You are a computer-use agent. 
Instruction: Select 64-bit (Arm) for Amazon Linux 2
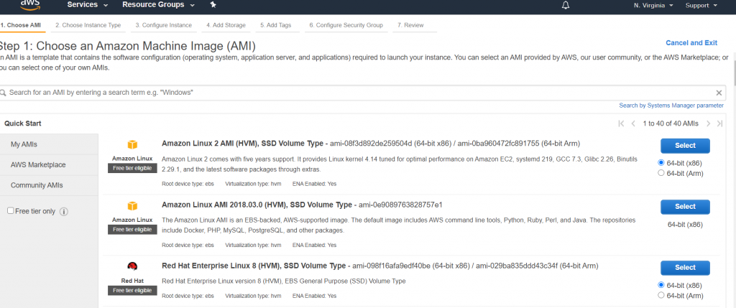pos(662,173)
